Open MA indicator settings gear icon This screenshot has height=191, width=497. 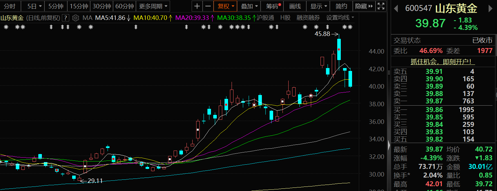[x=75, y=18]
